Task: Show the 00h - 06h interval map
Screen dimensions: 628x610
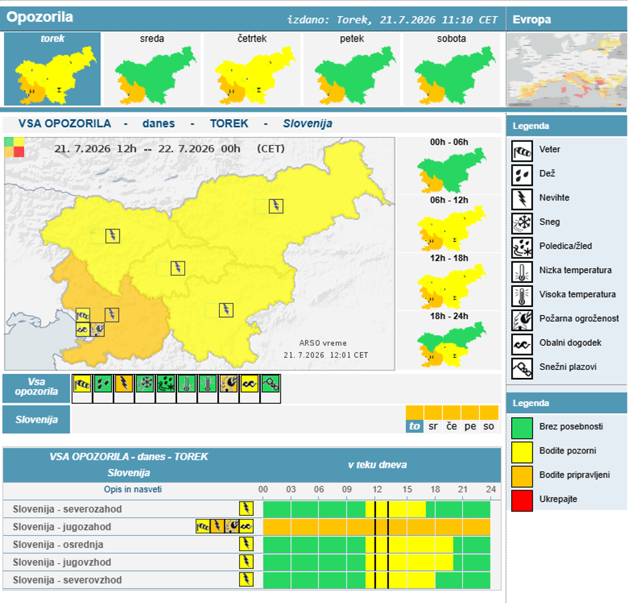Action: coord(450,166)
